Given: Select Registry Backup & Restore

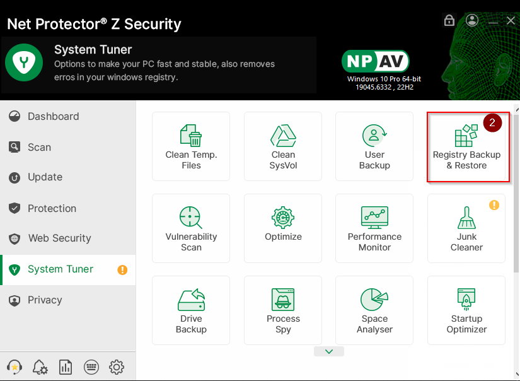Looking at the screenshot, I should tap(467, 148).
